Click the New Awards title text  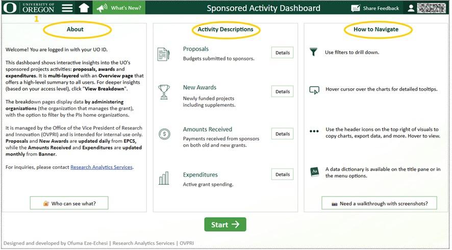tap(199, 87)
